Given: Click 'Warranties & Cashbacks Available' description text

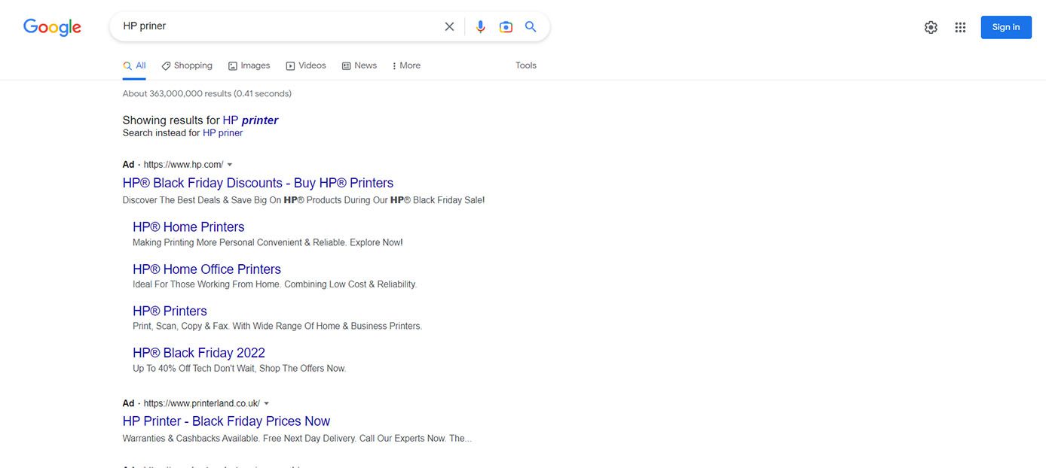Looking at the screenshot, I should (297, 439).
